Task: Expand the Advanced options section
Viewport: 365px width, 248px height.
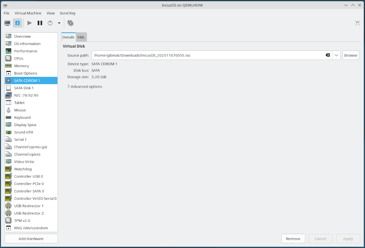Action: pyautogui.click(x=85, y=87)
